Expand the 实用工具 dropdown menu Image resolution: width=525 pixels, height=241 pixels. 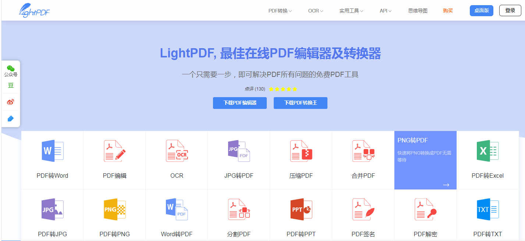tap(351, 11)
